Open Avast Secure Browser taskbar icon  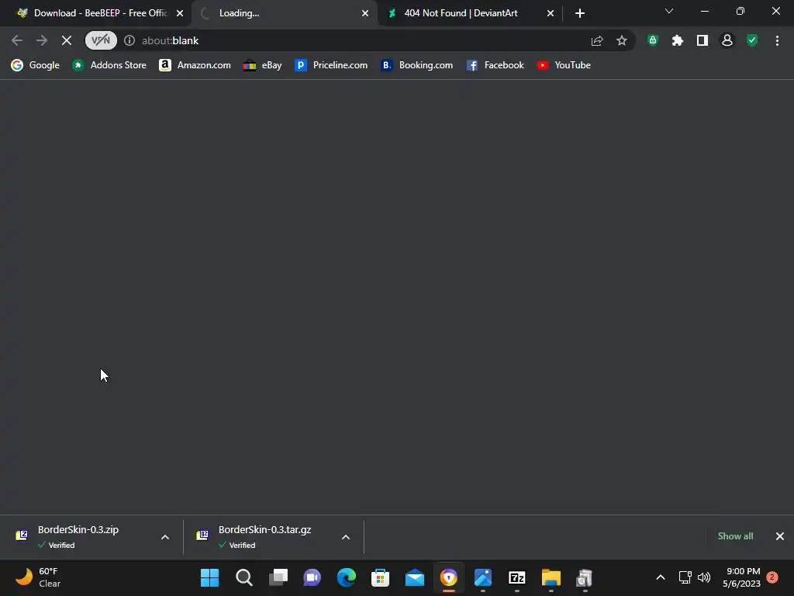click(449, 577)
